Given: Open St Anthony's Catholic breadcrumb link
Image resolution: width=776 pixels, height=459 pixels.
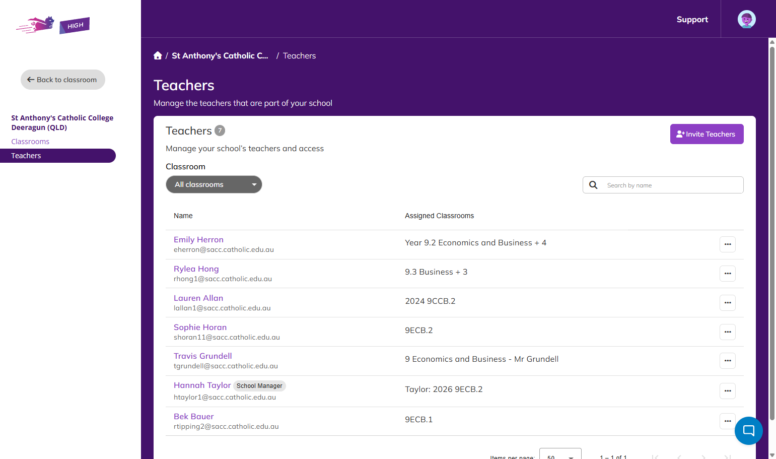Looking at the screenshot, I should click(x=220, y=55).
